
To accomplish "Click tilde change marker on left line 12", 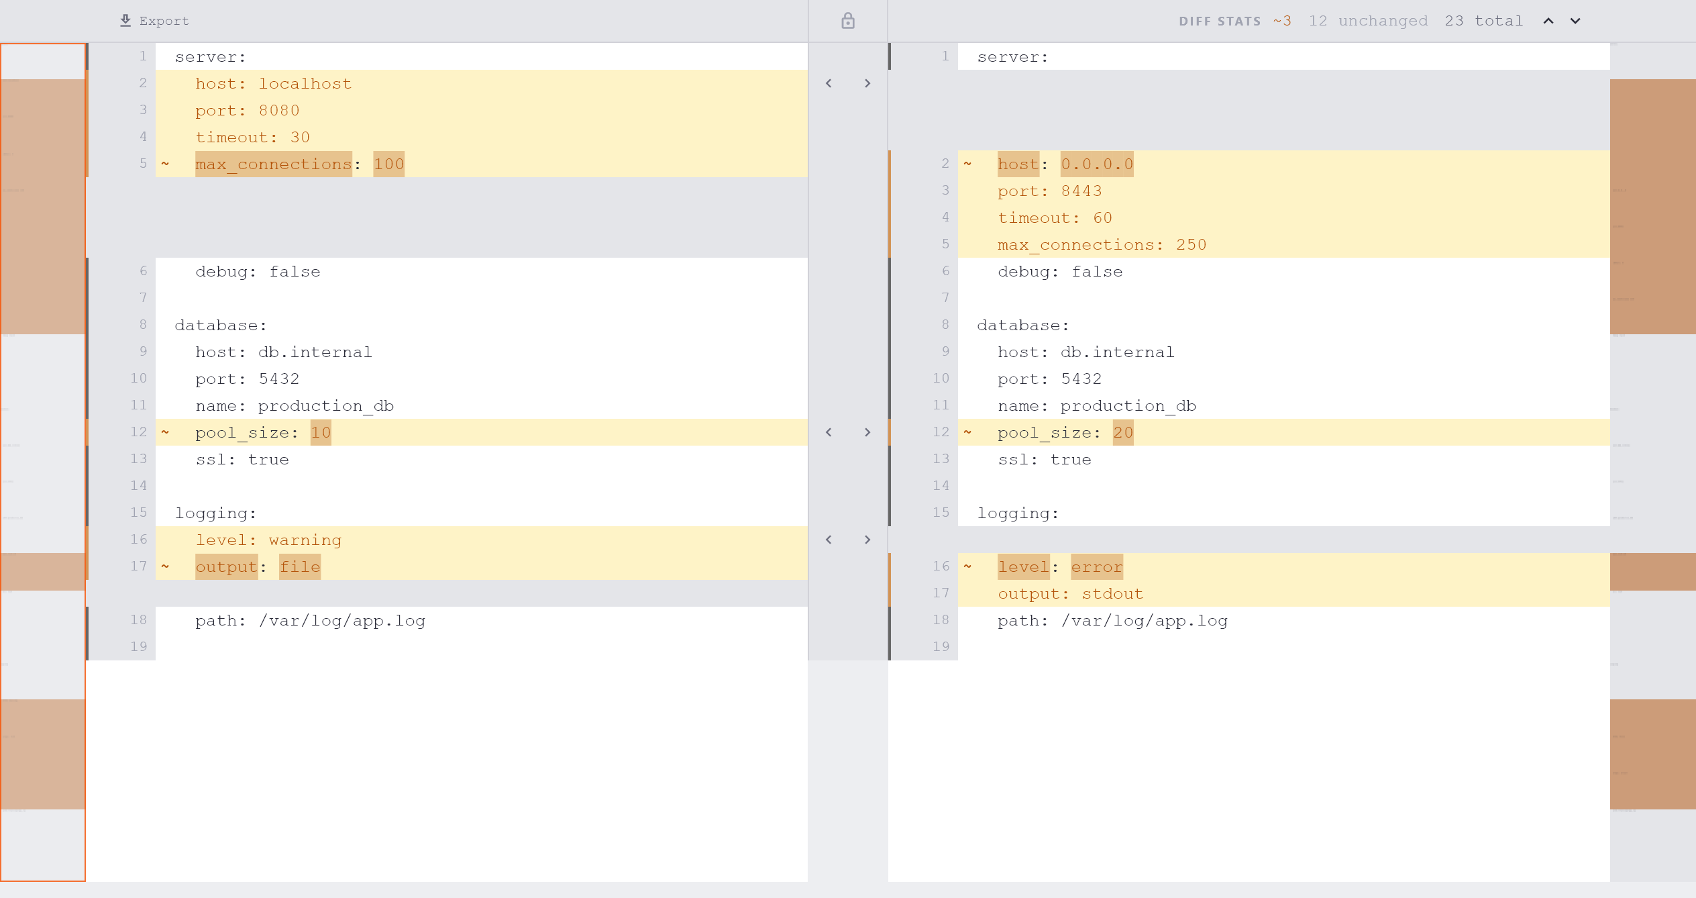I will click(x=165, y=432).
